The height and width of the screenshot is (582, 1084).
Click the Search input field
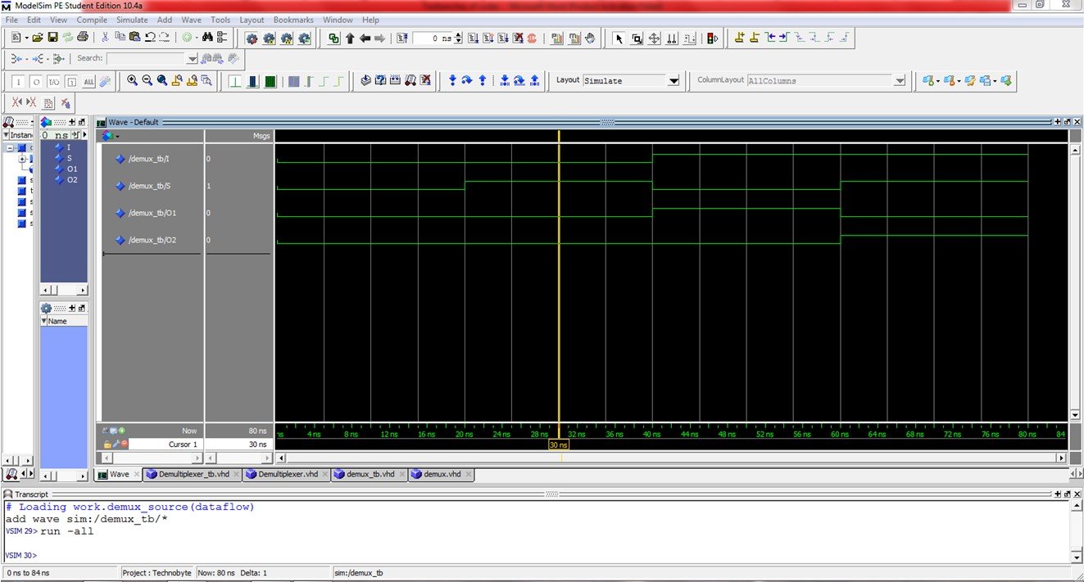[147, 59]
